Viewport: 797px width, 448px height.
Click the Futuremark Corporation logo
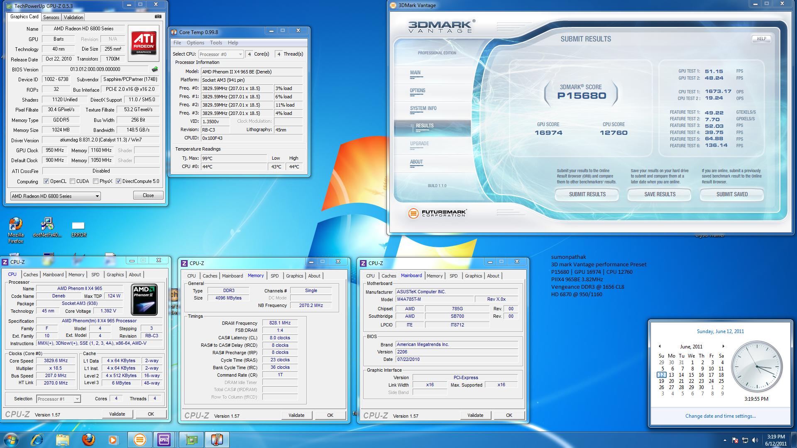pos(438,213)
